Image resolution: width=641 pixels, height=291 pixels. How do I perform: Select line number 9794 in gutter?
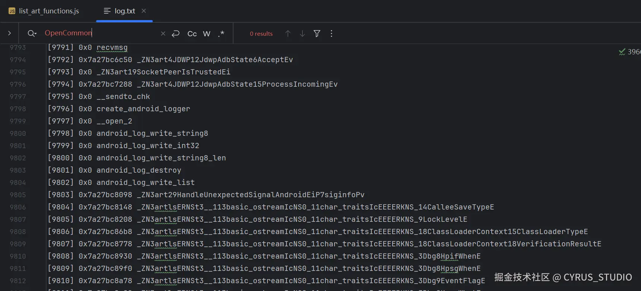pyautogui.click(x=18, y=60)
